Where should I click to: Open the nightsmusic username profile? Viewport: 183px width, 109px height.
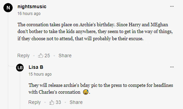32,7
